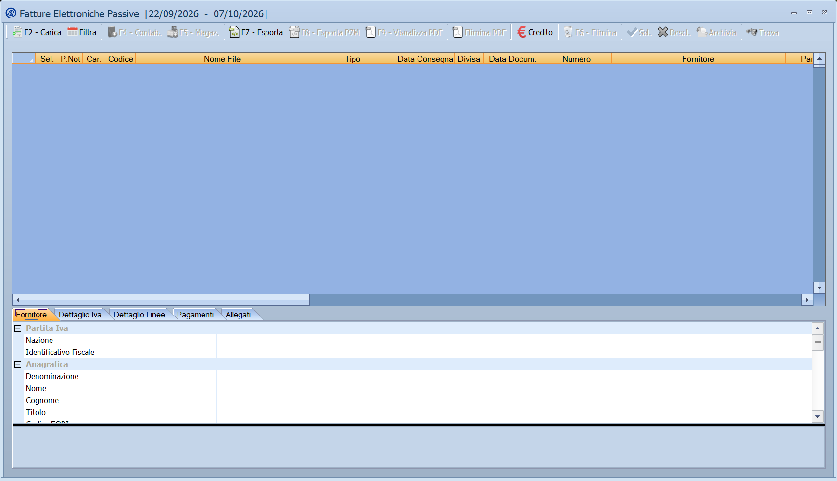Open the Pagamenti tab
The width and height of the screenshot is (837, 481).
pos(195,315)
